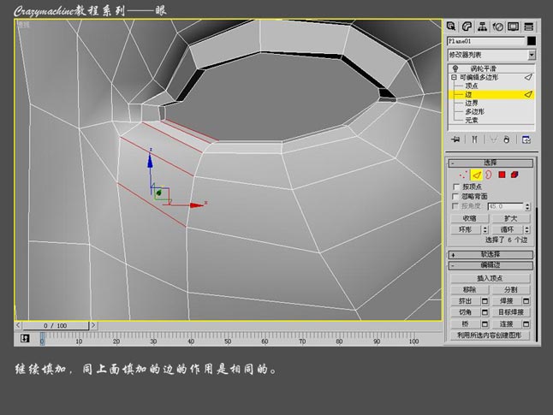Click Remove Modifier from stack icon
Screen dimensions: 553x415
click(x=507, y=139)
